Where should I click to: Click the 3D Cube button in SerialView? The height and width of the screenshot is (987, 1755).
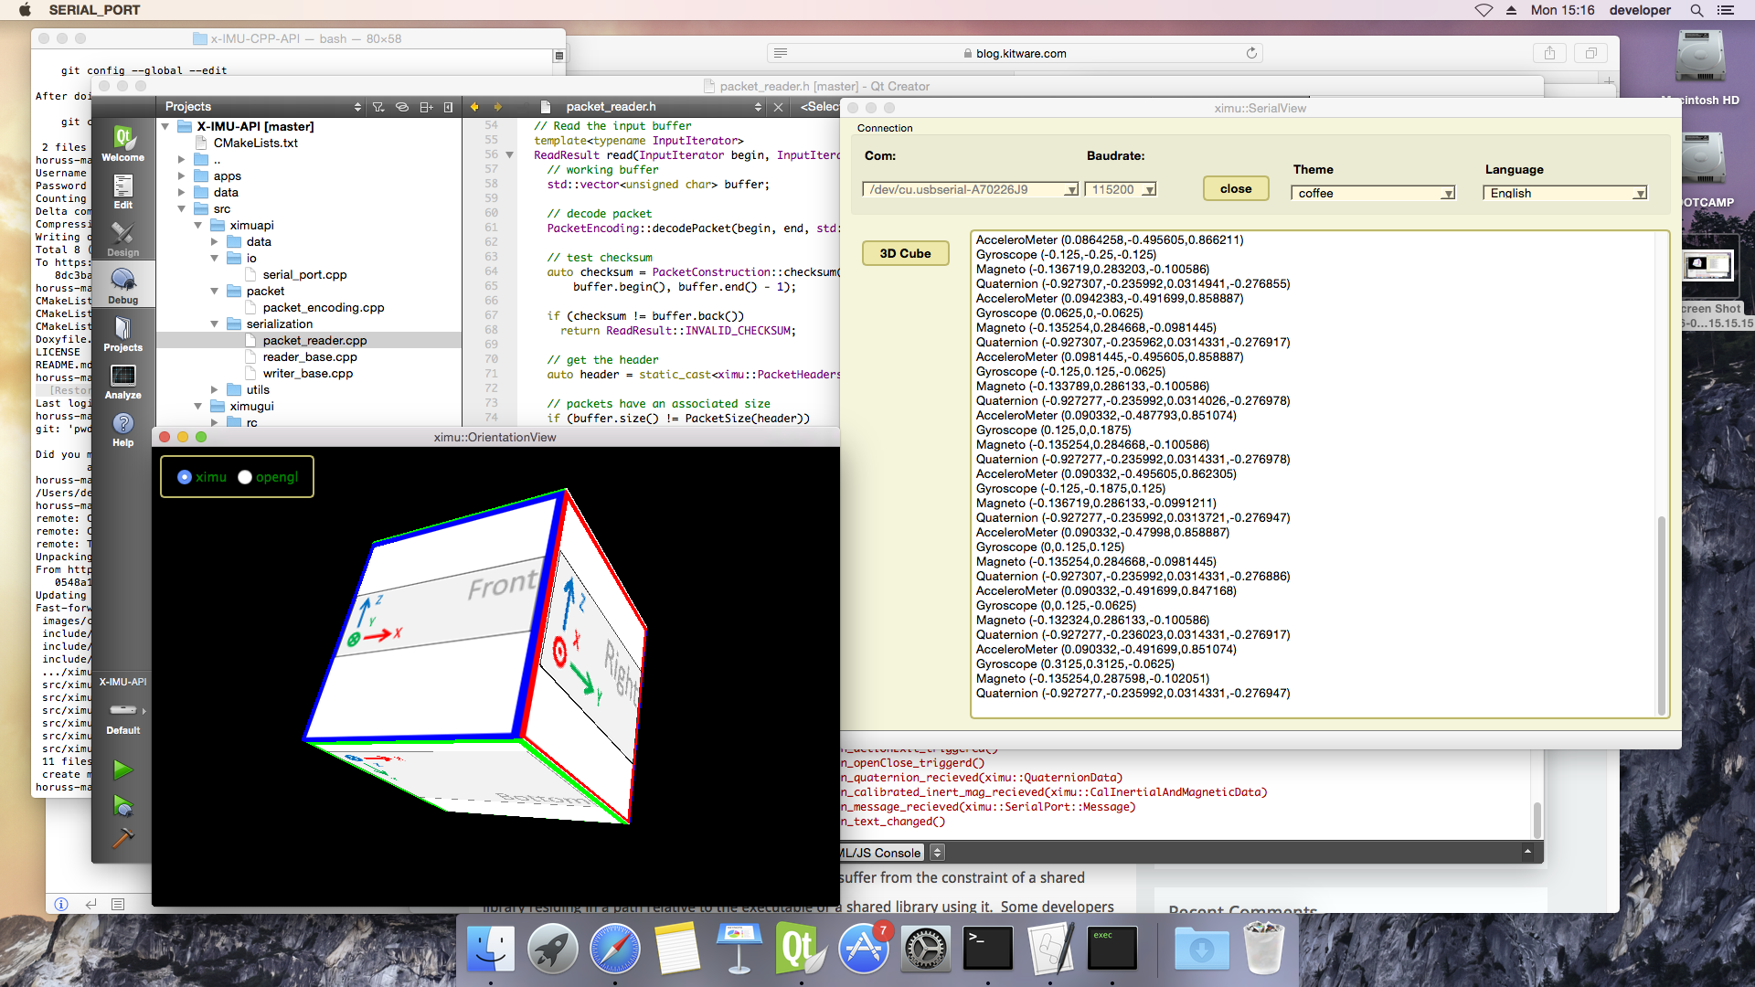pyautogui.click(x=907, y=253)
